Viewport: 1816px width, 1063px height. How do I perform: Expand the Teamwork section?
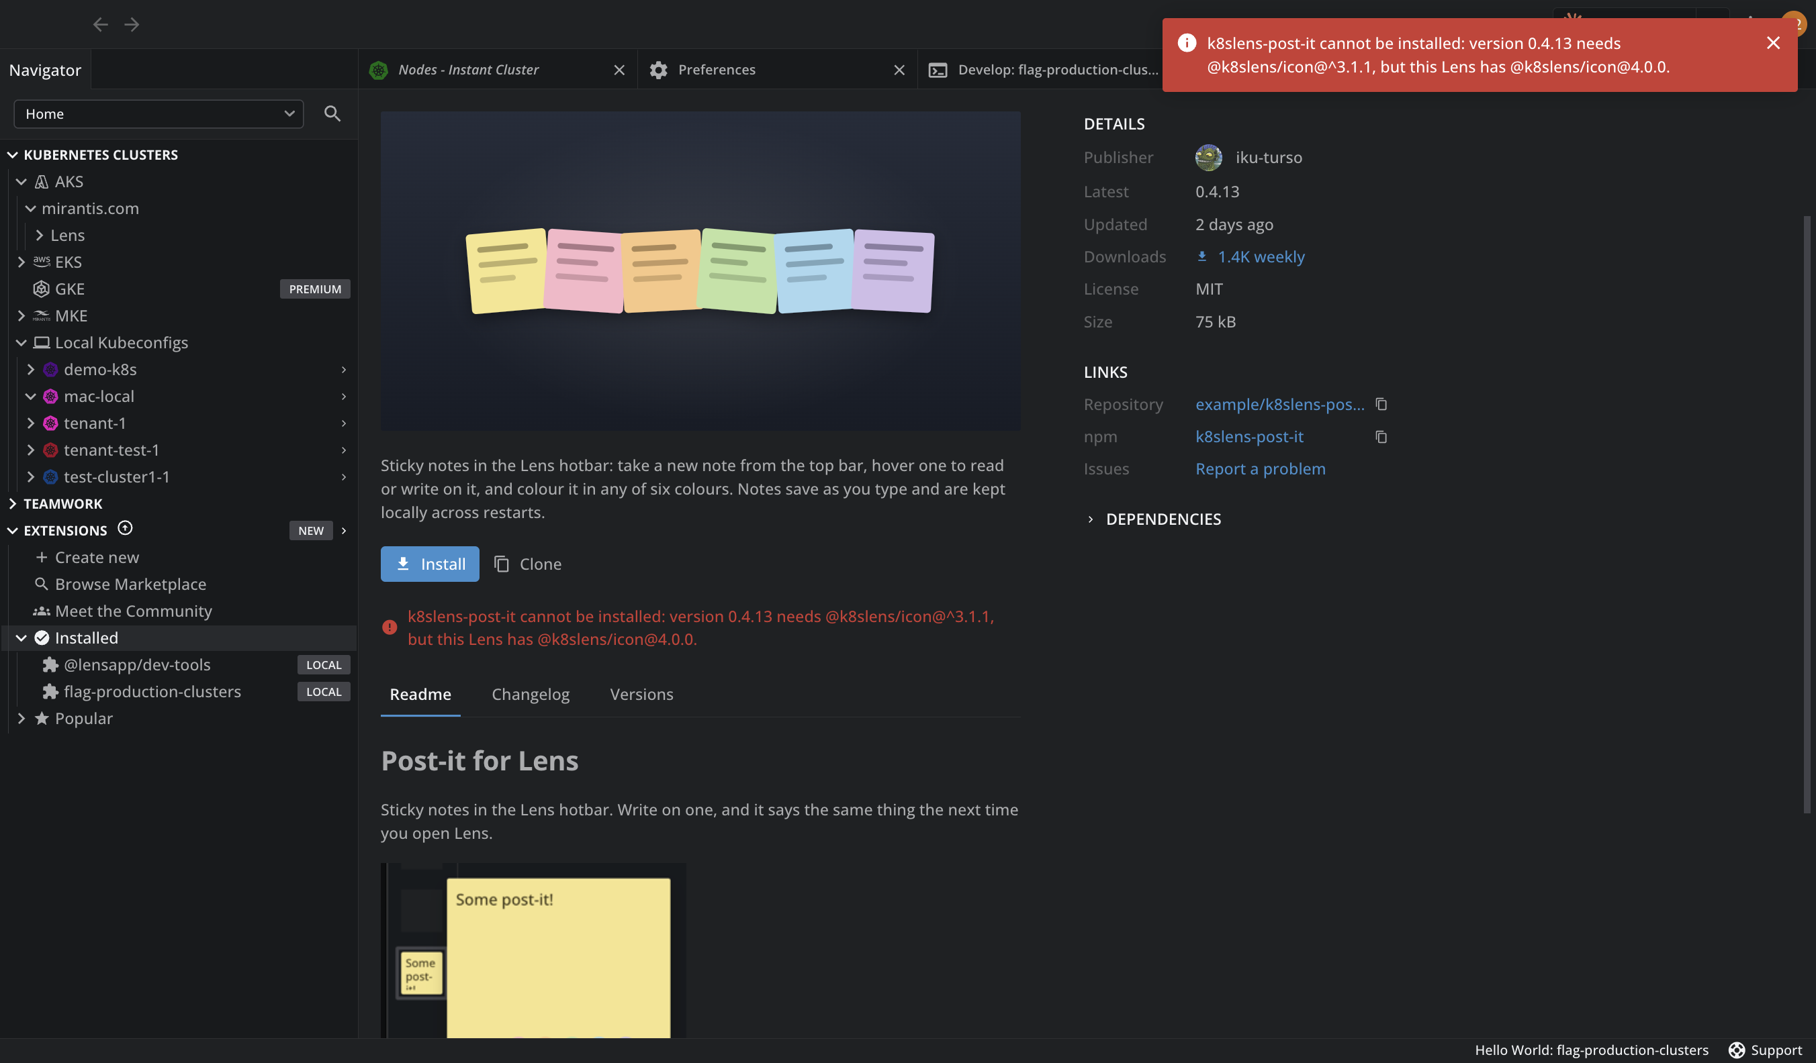click(x=12, y=503)
